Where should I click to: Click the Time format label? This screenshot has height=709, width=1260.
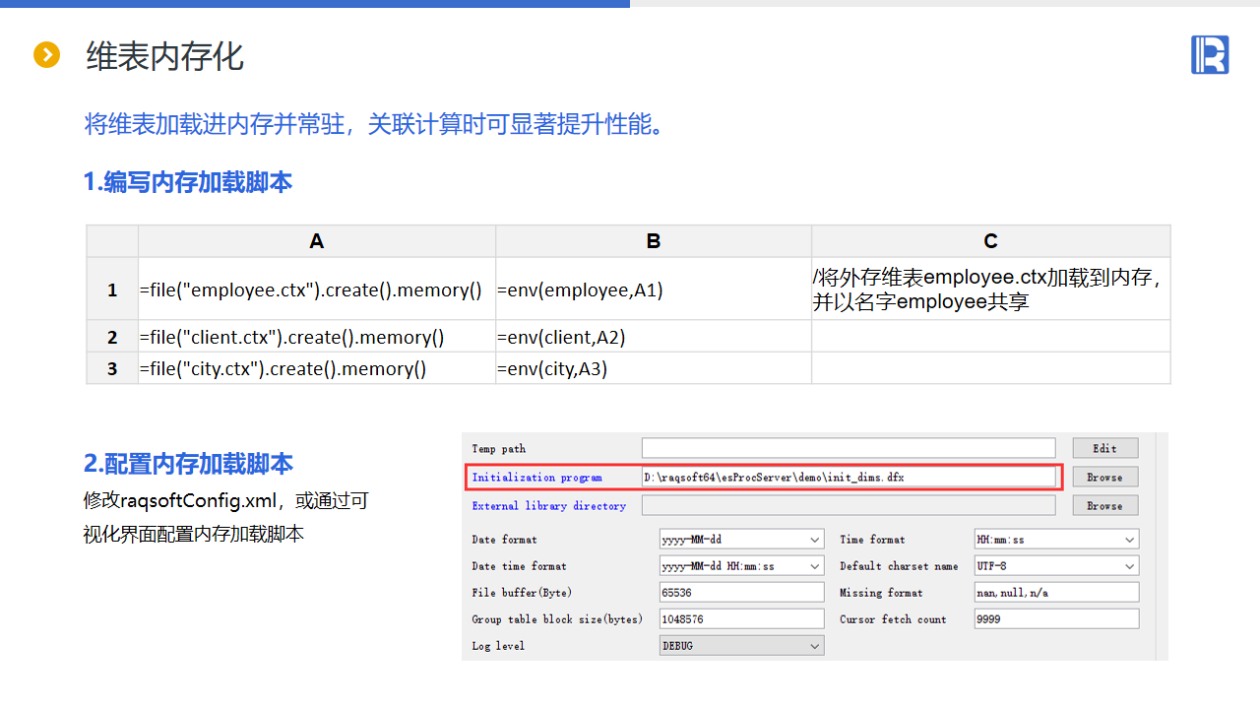click(x=872, y=540)
